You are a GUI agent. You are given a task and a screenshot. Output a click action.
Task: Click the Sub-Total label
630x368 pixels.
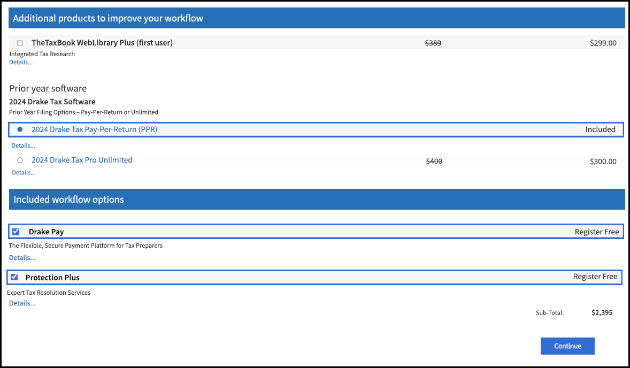(x=550, y=313)
